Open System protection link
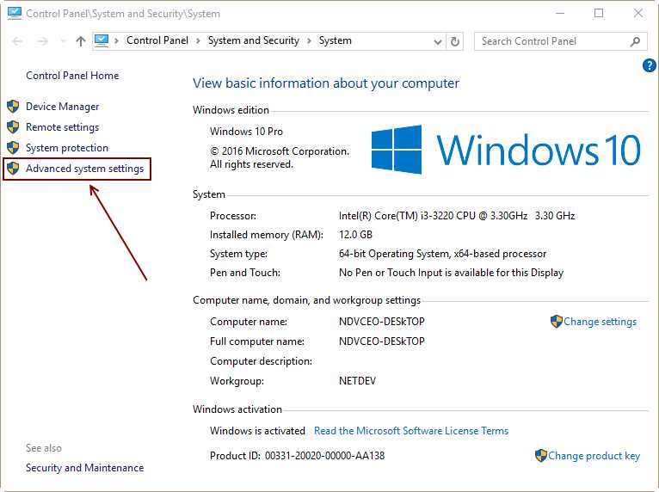The height and width of the screenshot is (492, 659). (67, 148)
